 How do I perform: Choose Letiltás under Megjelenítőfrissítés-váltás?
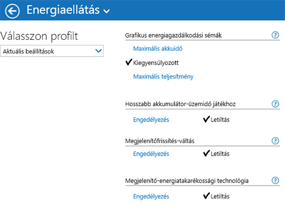pyautogui.click(x=220, y=153)
